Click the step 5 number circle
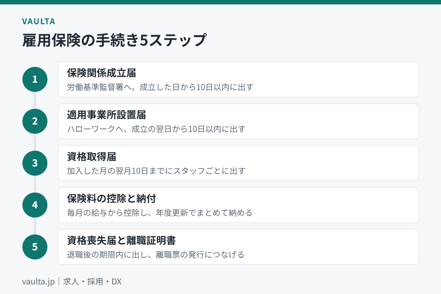The image size is (441, 294). click(35, 247)
